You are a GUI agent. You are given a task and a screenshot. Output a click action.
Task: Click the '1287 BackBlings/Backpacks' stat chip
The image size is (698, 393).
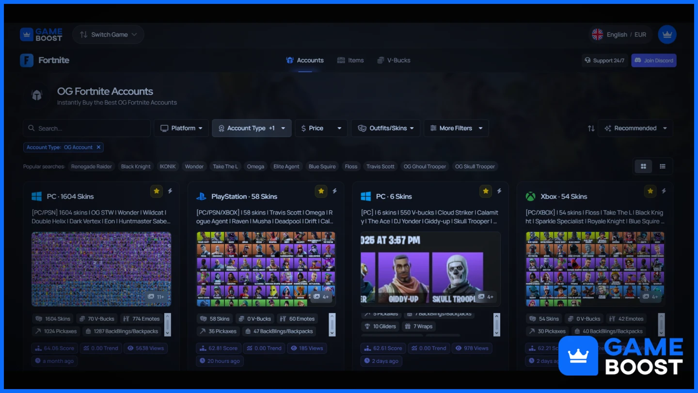[x=122, y=331]
